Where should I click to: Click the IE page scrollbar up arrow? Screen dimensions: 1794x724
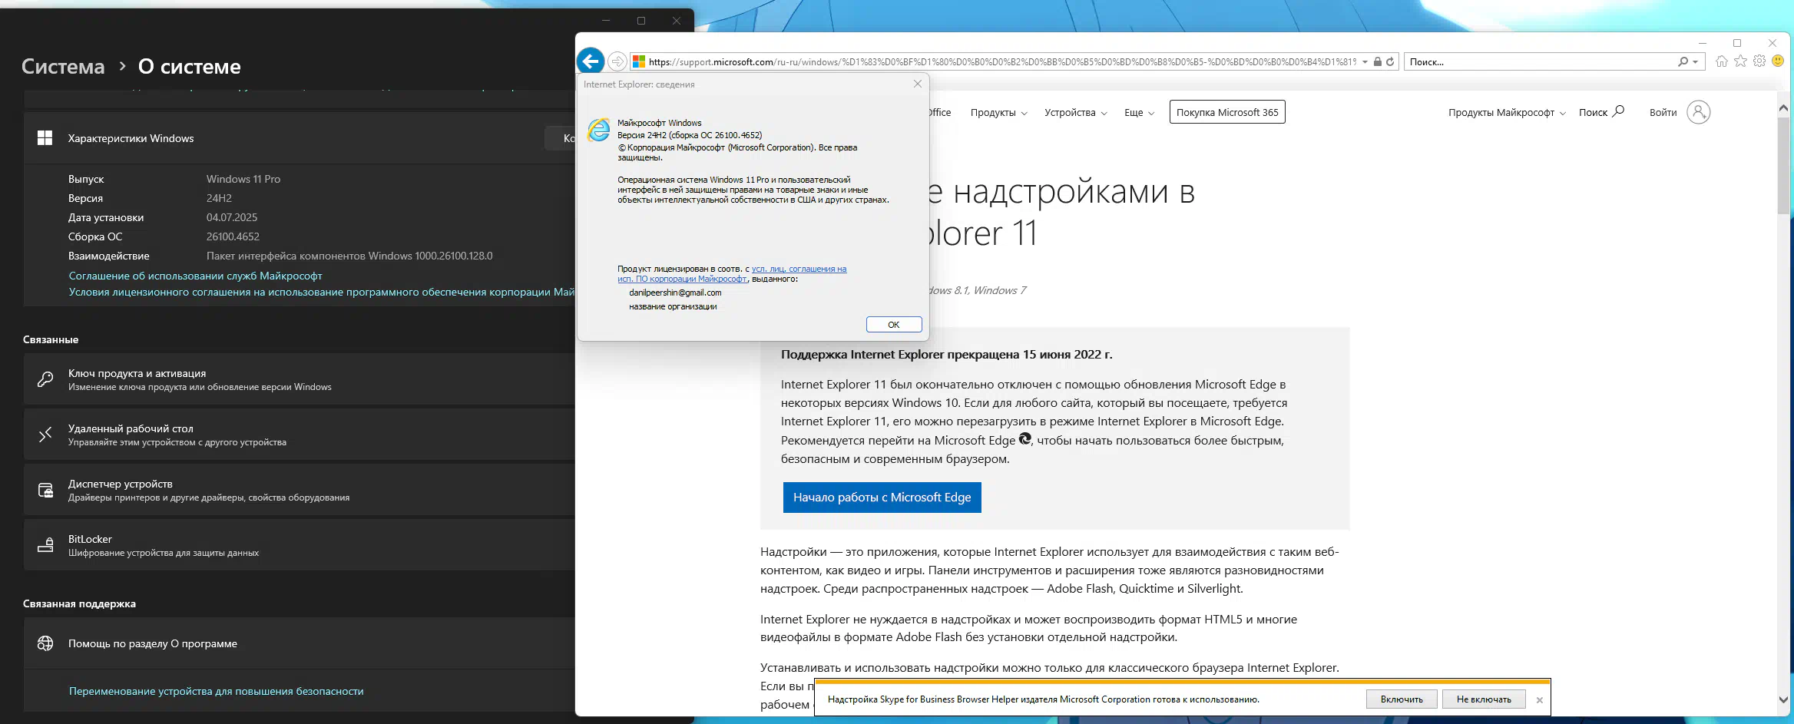click(1783, 108)
